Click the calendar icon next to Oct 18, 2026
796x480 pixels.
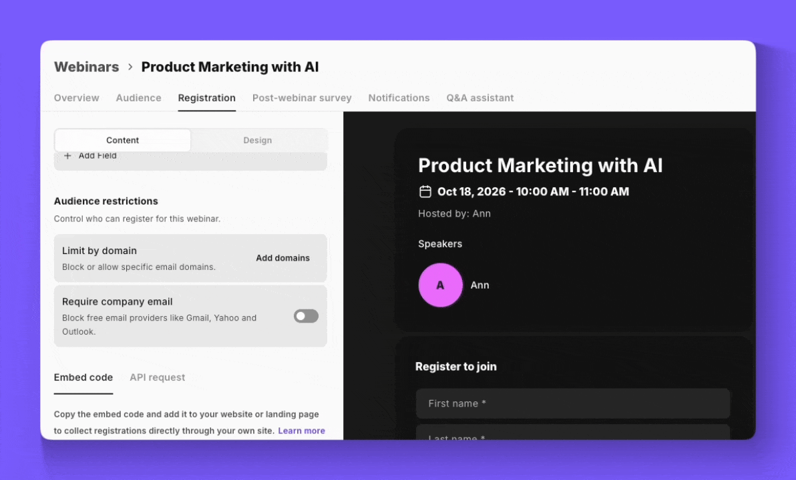[x=425, y=191]
